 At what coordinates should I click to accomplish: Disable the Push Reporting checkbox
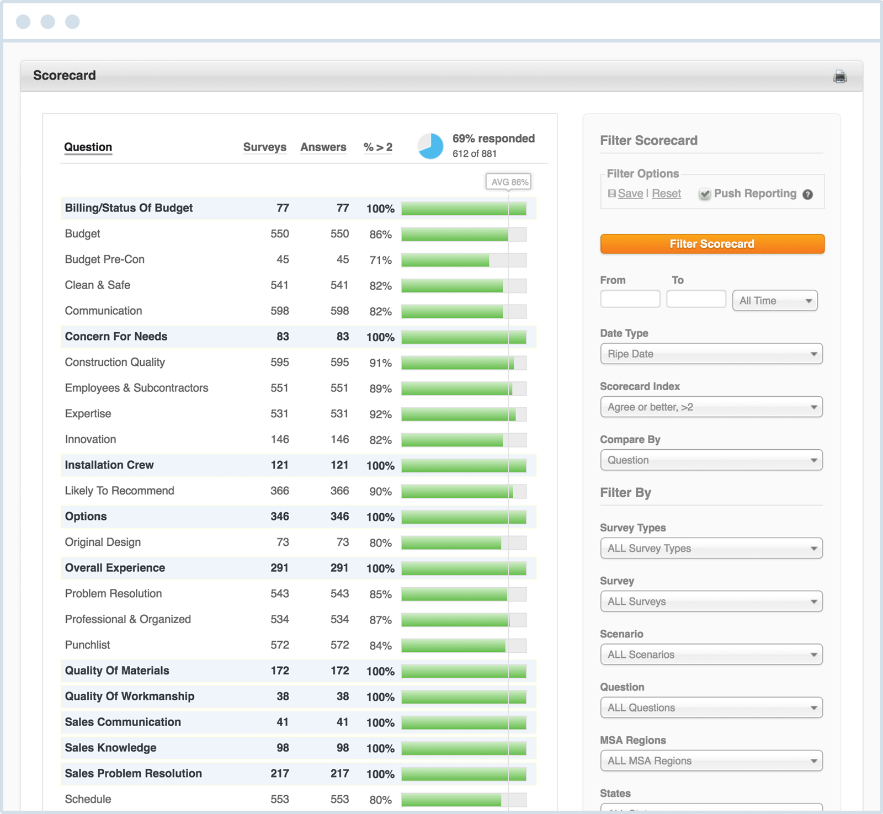pos(705,194)
